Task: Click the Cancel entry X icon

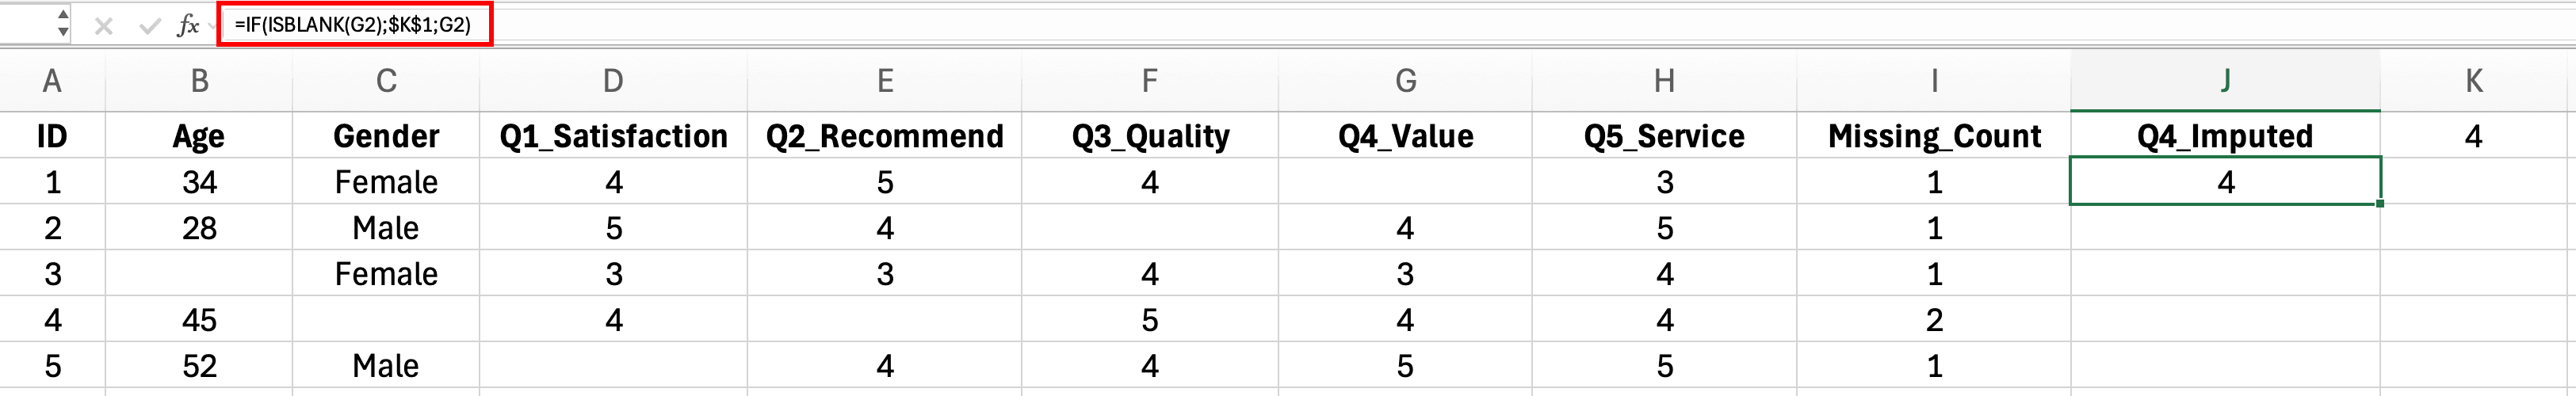Action: pos(103,26)
